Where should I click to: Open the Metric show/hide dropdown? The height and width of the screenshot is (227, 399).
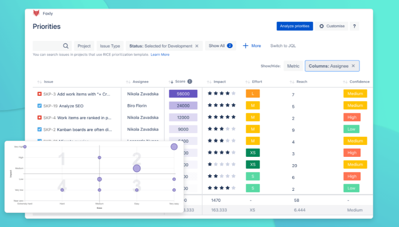pos(293,66)
